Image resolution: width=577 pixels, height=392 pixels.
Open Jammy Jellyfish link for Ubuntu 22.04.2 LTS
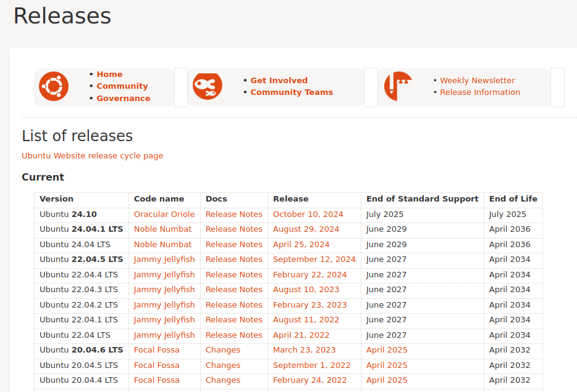164,305
